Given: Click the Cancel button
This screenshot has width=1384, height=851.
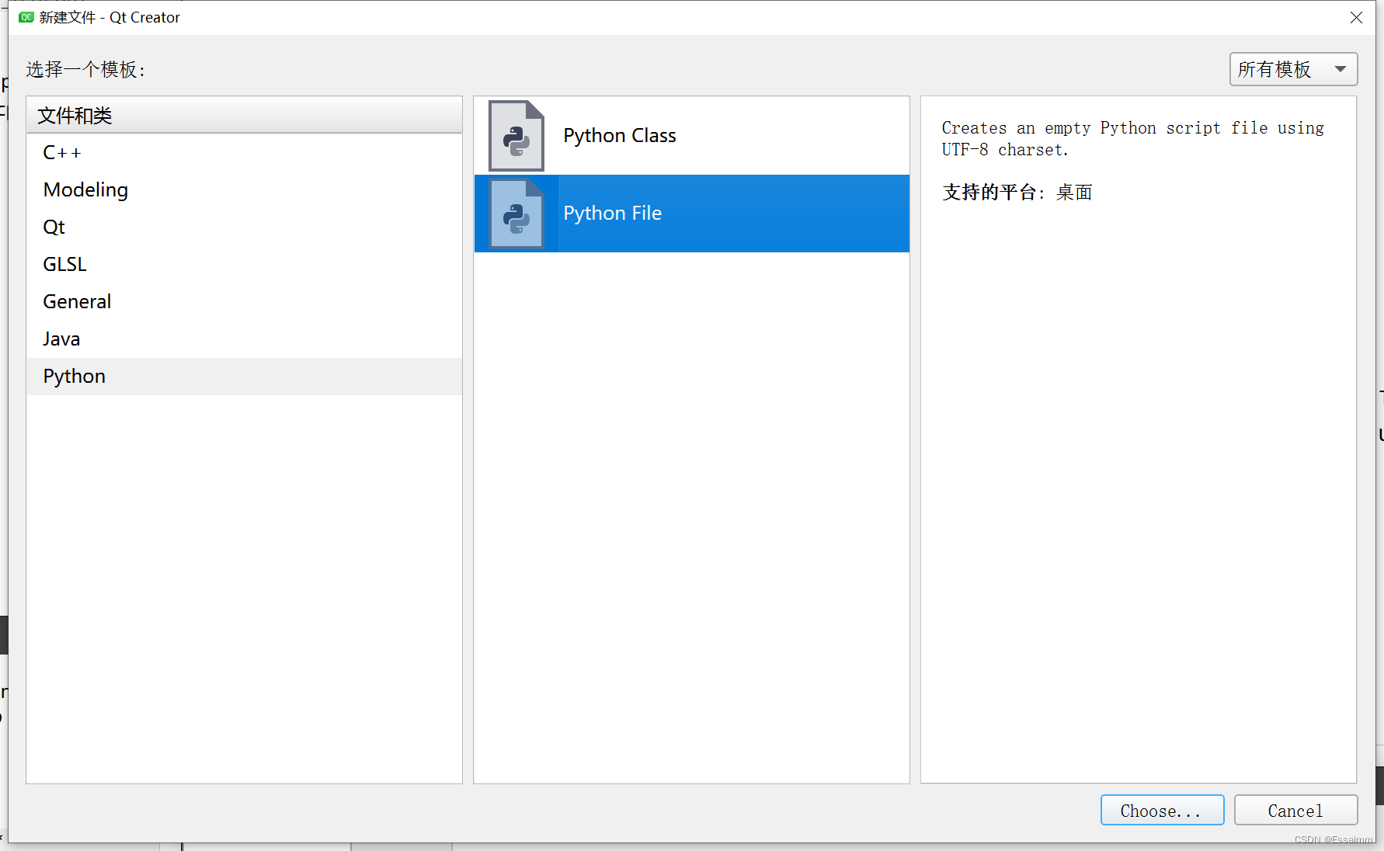Looking at the screenshot, I should pos(1295,810).
